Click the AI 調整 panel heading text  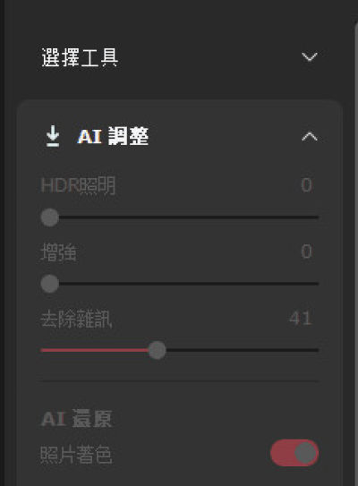[113, 136]
